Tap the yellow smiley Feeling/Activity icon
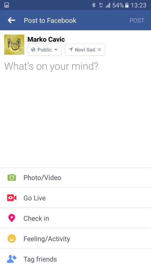 tap(12, 239)
